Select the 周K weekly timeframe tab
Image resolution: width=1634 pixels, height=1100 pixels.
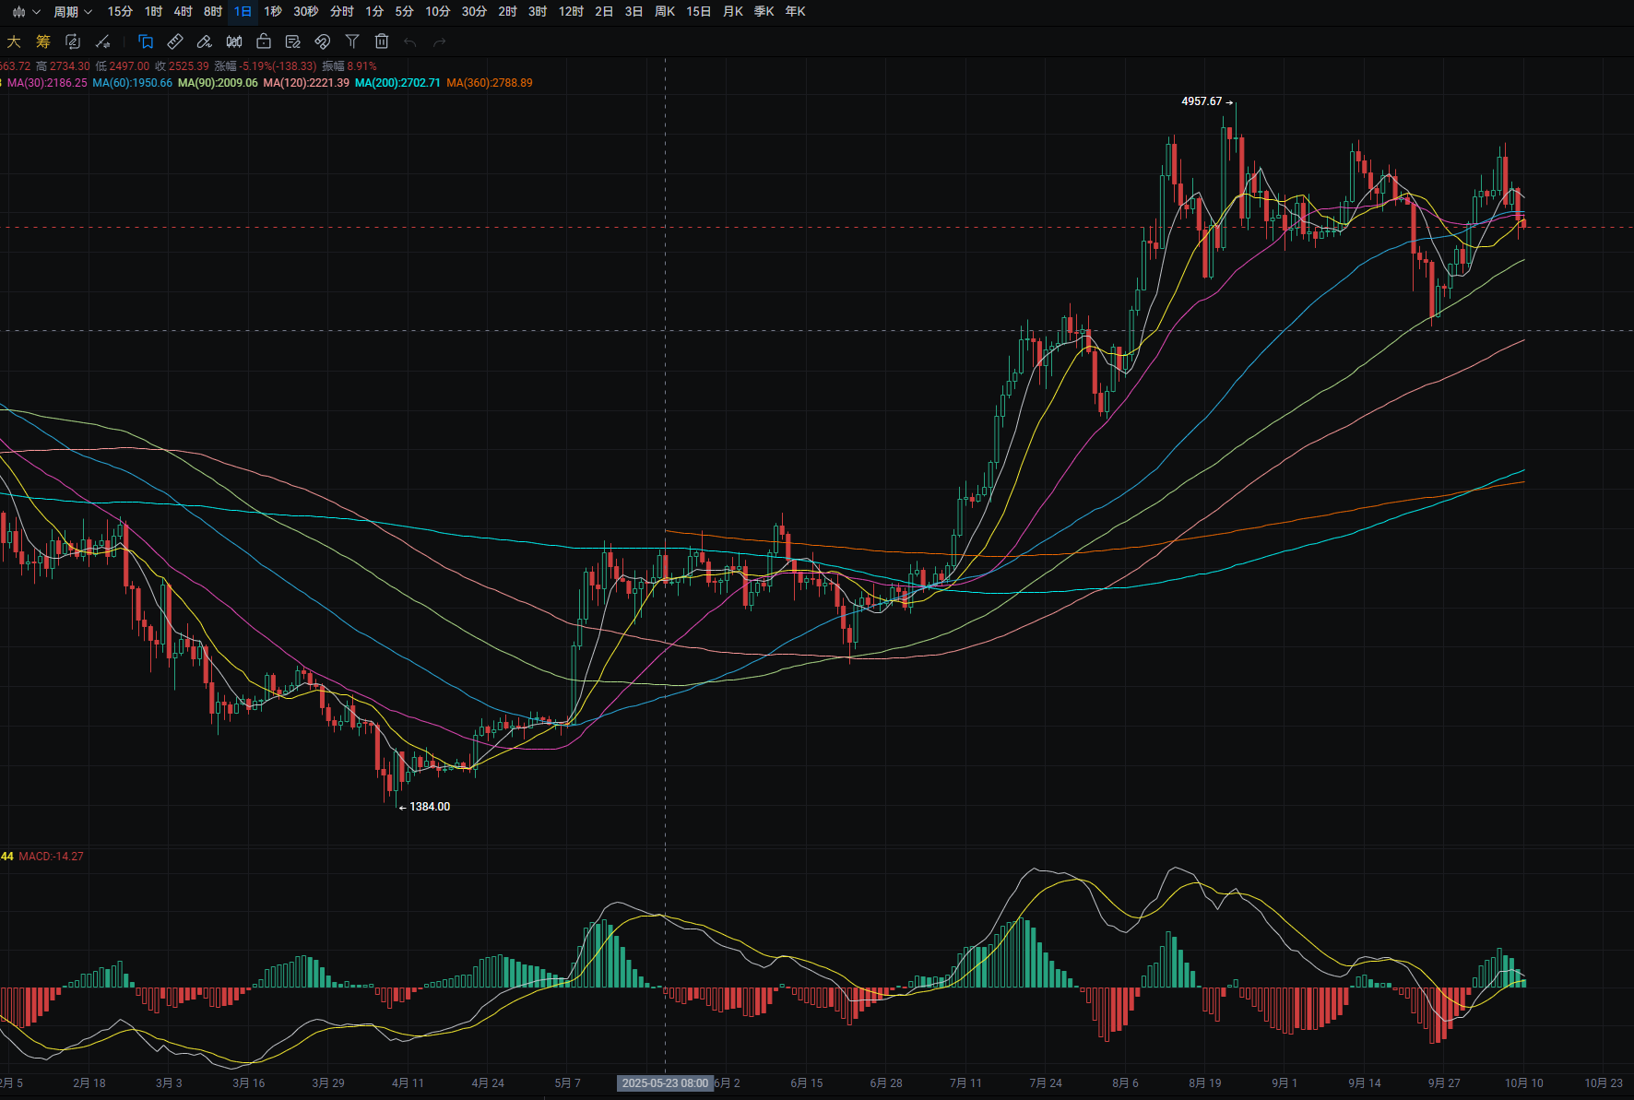click(664, 12)
